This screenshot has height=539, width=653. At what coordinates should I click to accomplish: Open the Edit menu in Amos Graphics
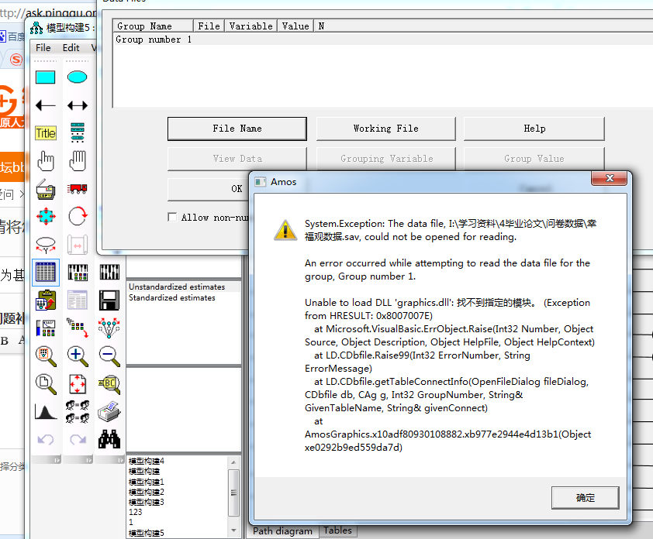71,48
